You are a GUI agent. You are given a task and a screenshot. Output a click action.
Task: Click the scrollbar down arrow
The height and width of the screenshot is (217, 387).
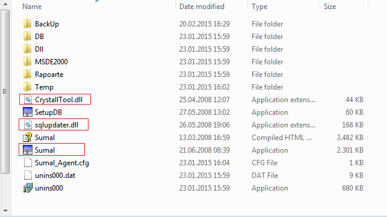pyautogui.click(x=5, y=211)
